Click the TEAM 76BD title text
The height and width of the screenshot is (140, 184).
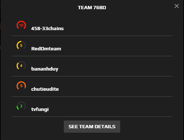(x=92, y=8)
